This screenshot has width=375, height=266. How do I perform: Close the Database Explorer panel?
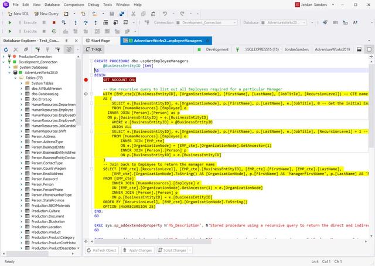(76, 41)
